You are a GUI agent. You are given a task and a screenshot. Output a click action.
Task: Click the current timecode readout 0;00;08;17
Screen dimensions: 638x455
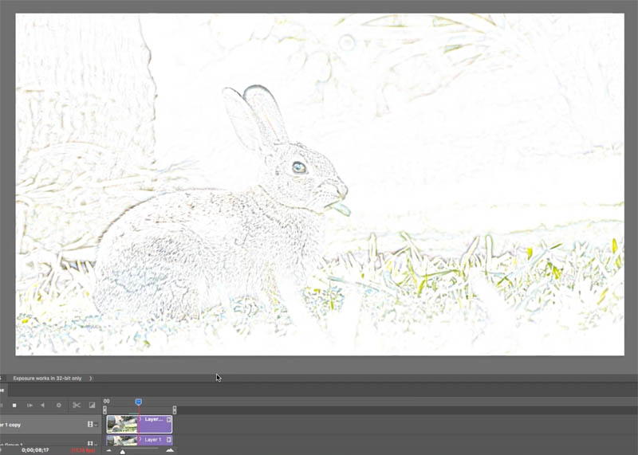coord(35,450)
